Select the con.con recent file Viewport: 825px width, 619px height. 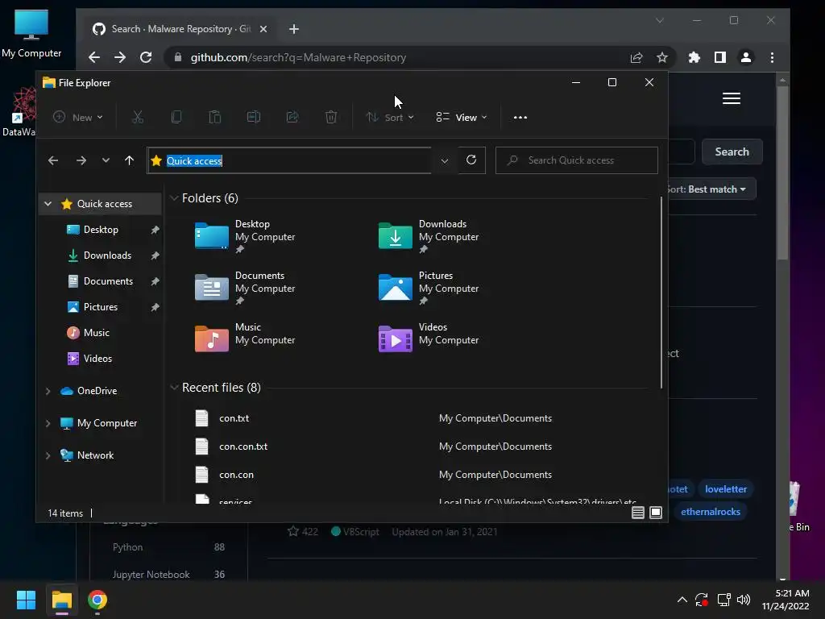(x=416, y=475)
